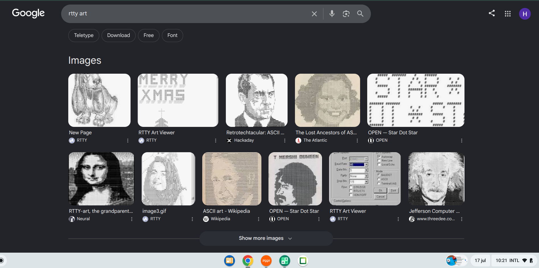Open the green calculator app in the shelf
This screenshot has height=268, width=539.
click(285, 261)
